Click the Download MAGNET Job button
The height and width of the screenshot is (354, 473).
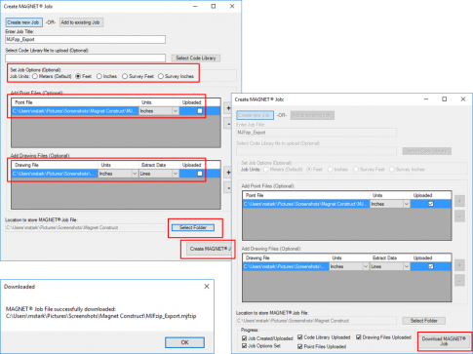pyautogui.click(x=444, y=341)
